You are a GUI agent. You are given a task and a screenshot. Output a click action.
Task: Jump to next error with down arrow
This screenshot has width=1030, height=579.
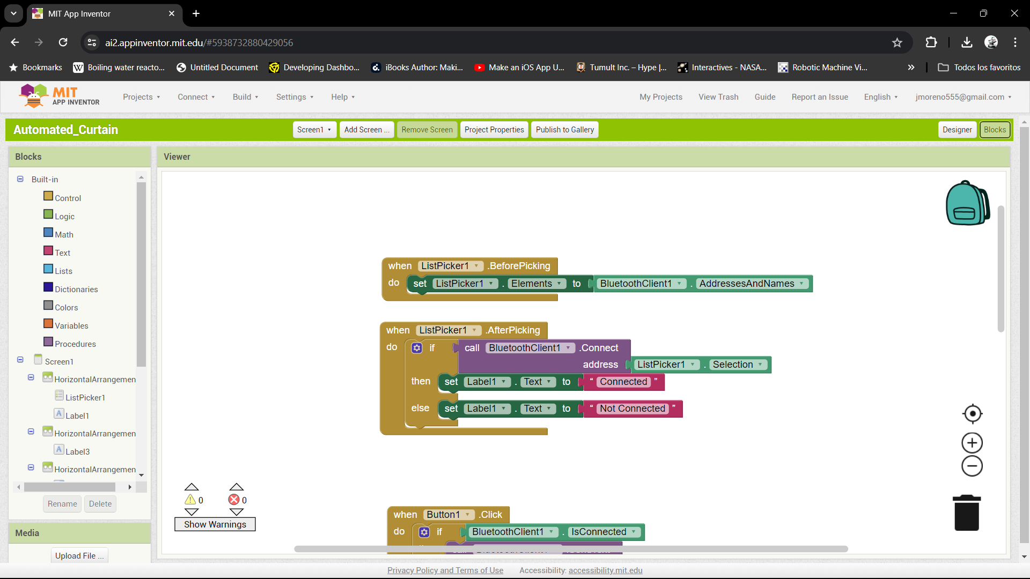pyautogui.click(x=237, y=512)
